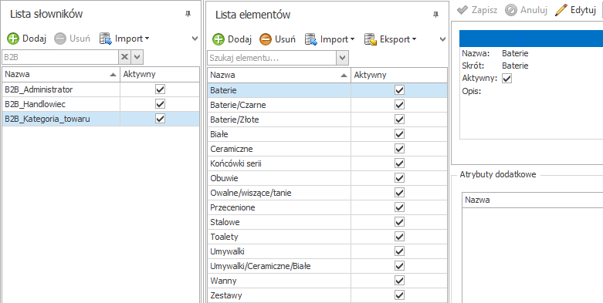Toggle Aktywny checkbox for Obuwie

click(400, 178)
